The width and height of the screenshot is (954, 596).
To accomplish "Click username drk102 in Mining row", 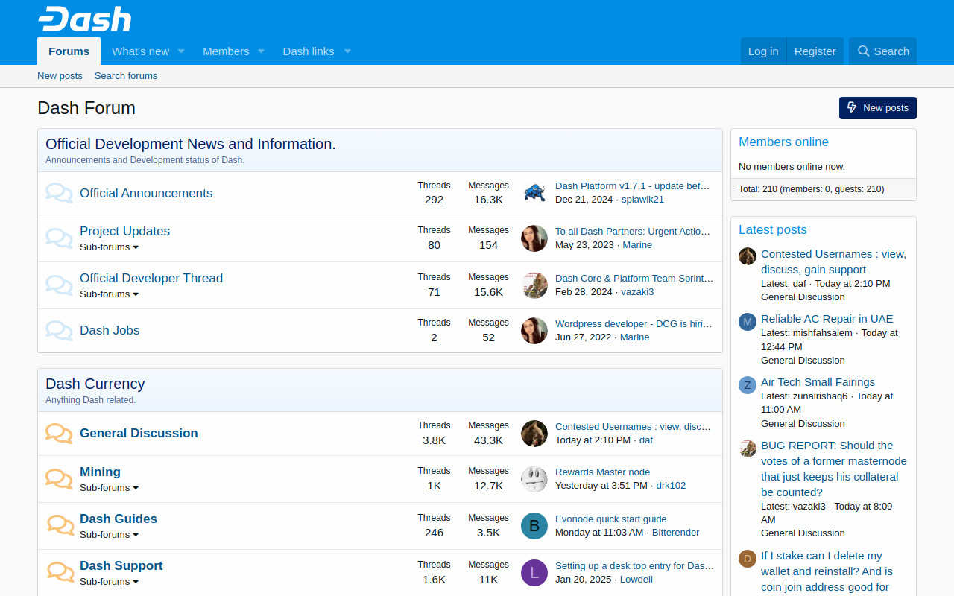I will click(671, 486).
